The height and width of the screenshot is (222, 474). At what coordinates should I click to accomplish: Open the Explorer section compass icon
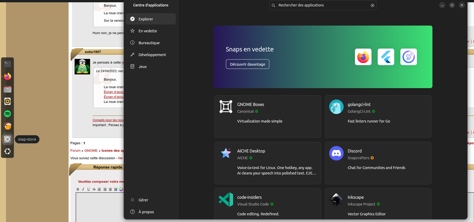click(x=132, y=19)
